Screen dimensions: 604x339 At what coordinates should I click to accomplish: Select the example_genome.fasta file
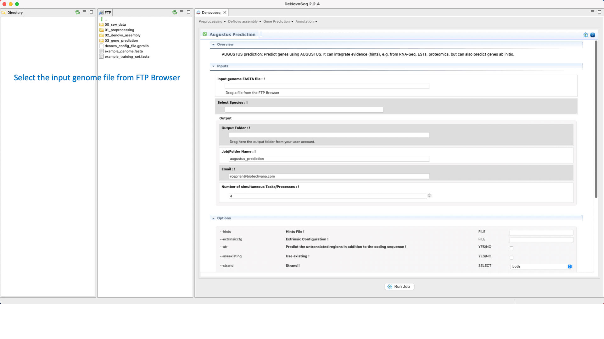point(123,51)
